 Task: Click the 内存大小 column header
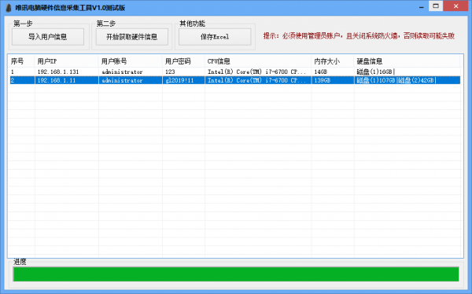(333, 61)
